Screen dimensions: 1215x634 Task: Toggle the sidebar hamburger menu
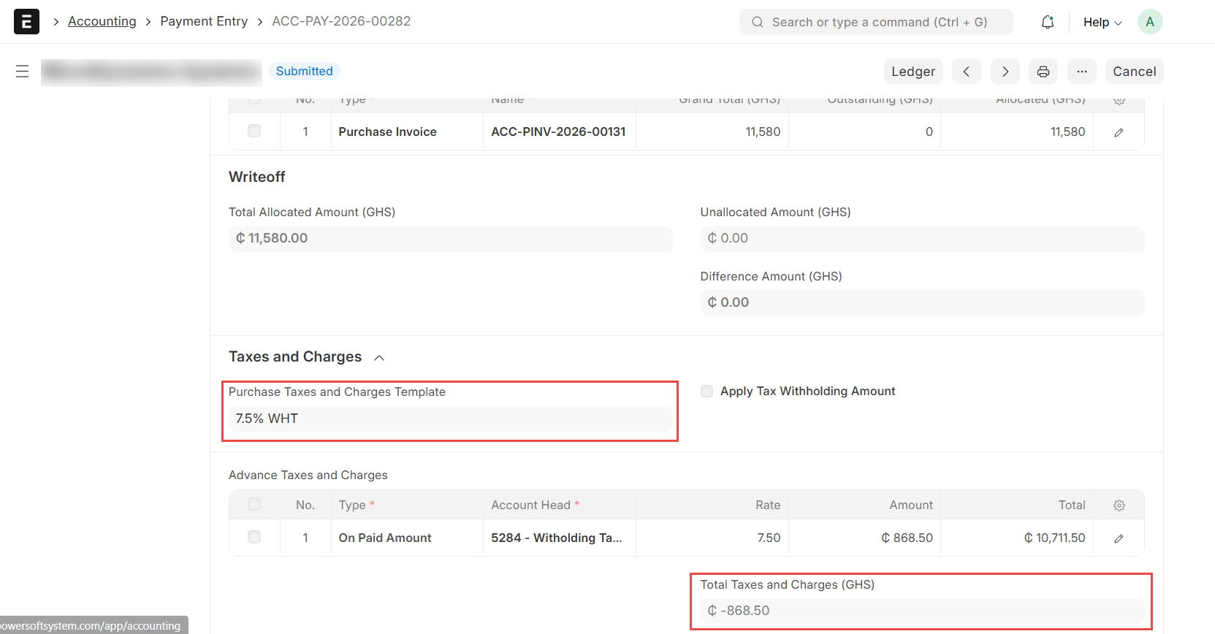22,72
